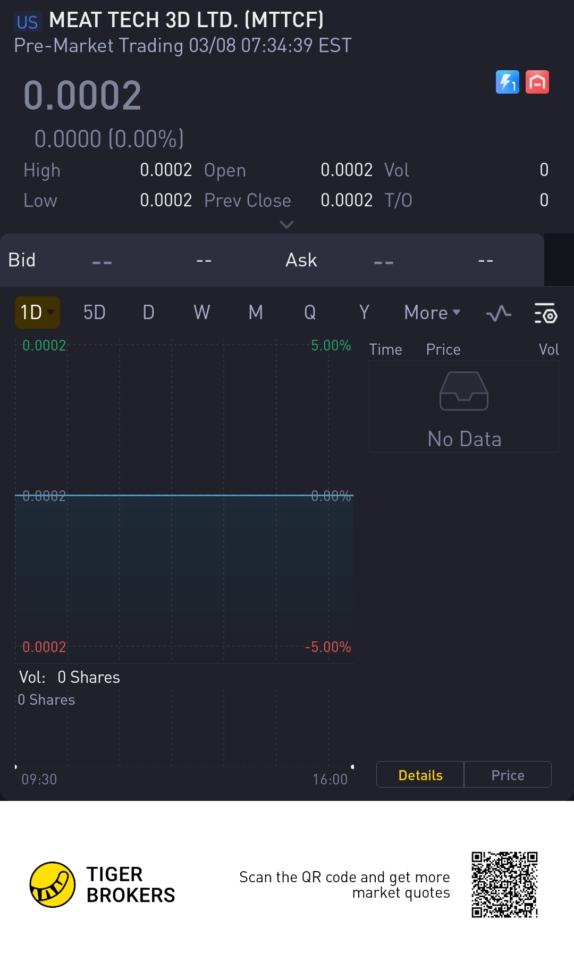574x969 pixels.
Task: Switch to Price view
Action: [x=508, y=775]
